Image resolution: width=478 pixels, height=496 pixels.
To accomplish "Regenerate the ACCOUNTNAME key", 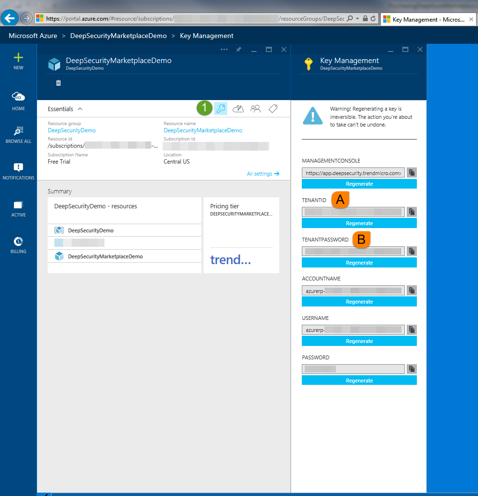I will click(x=359, y=302).
